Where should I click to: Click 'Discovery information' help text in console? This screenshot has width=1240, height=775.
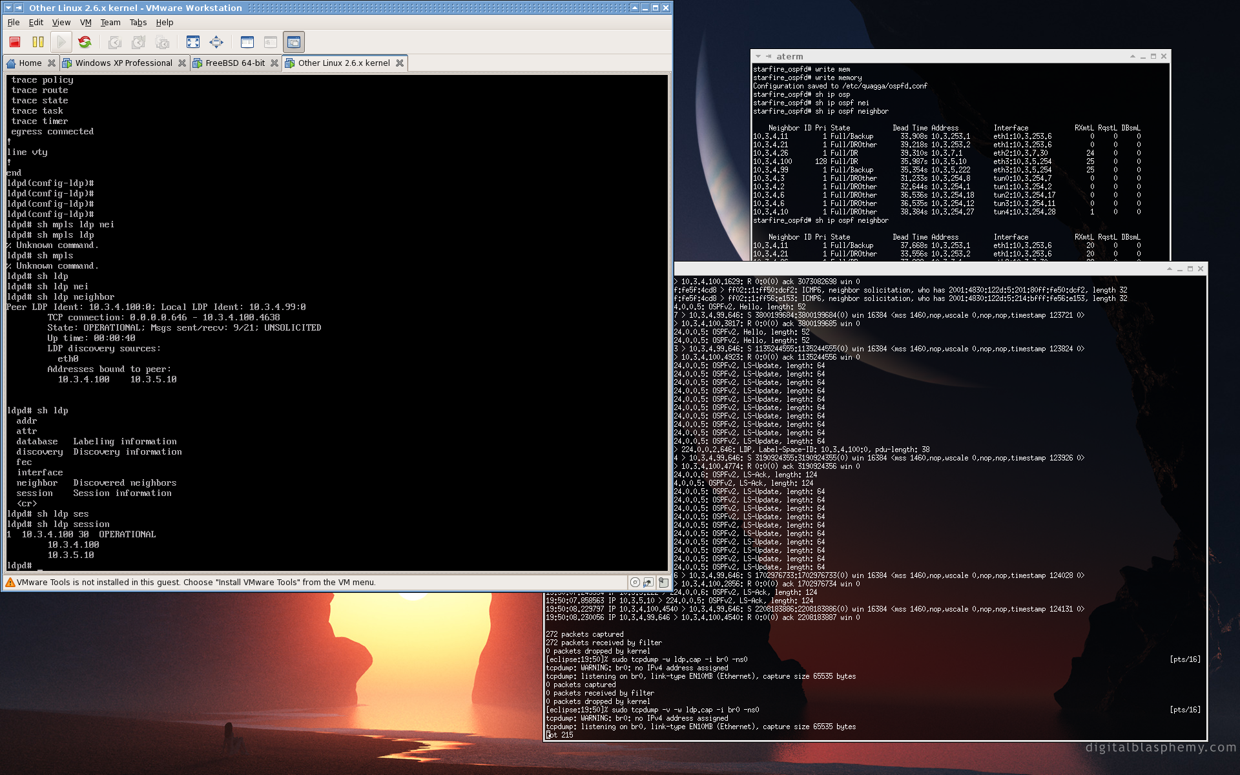click(x=127, y=451)
